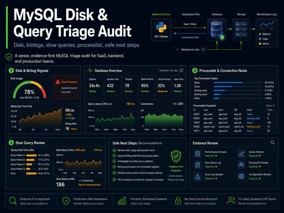The height and width of the screenshot is (213, 284).
Task: Click the refresh snapshot icon
Action: [181, 70]
